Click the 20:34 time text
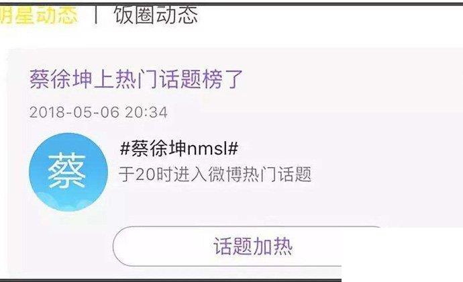The height and width of the screenshot is (282, 463). (x=146, y=112)
